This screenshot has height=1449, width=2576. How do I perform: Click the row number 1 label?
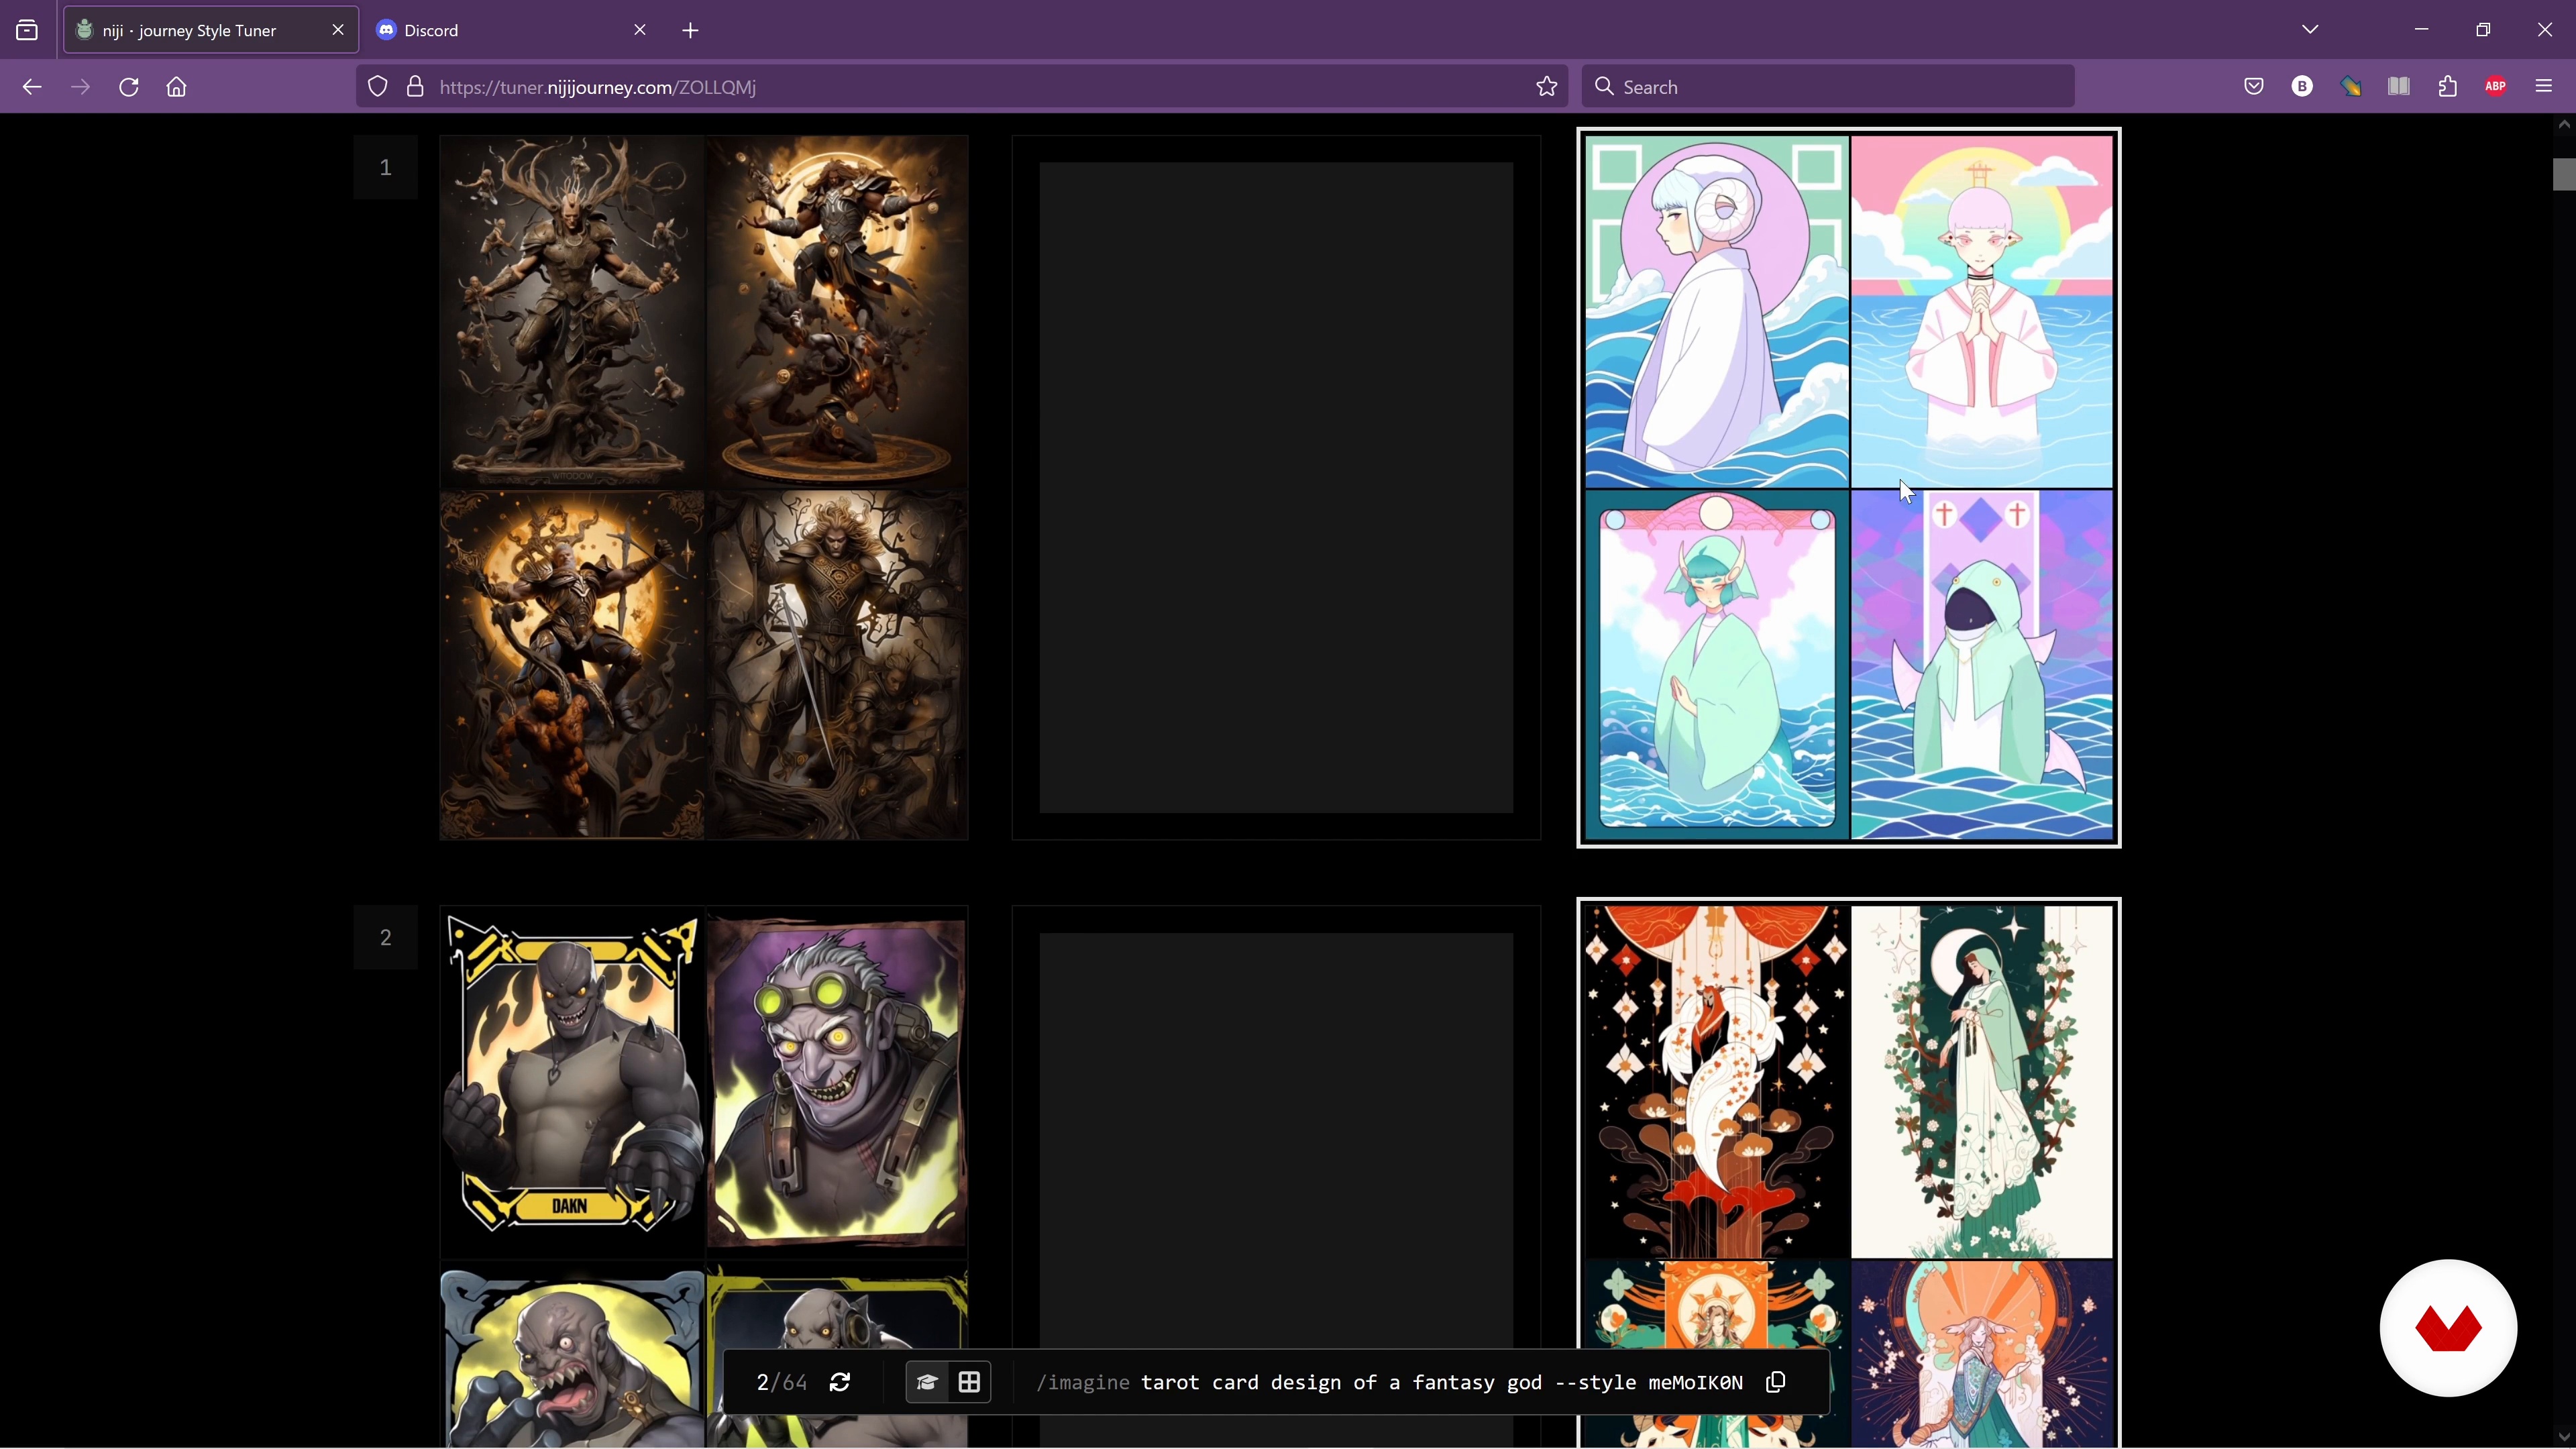[x=385, y=167]
